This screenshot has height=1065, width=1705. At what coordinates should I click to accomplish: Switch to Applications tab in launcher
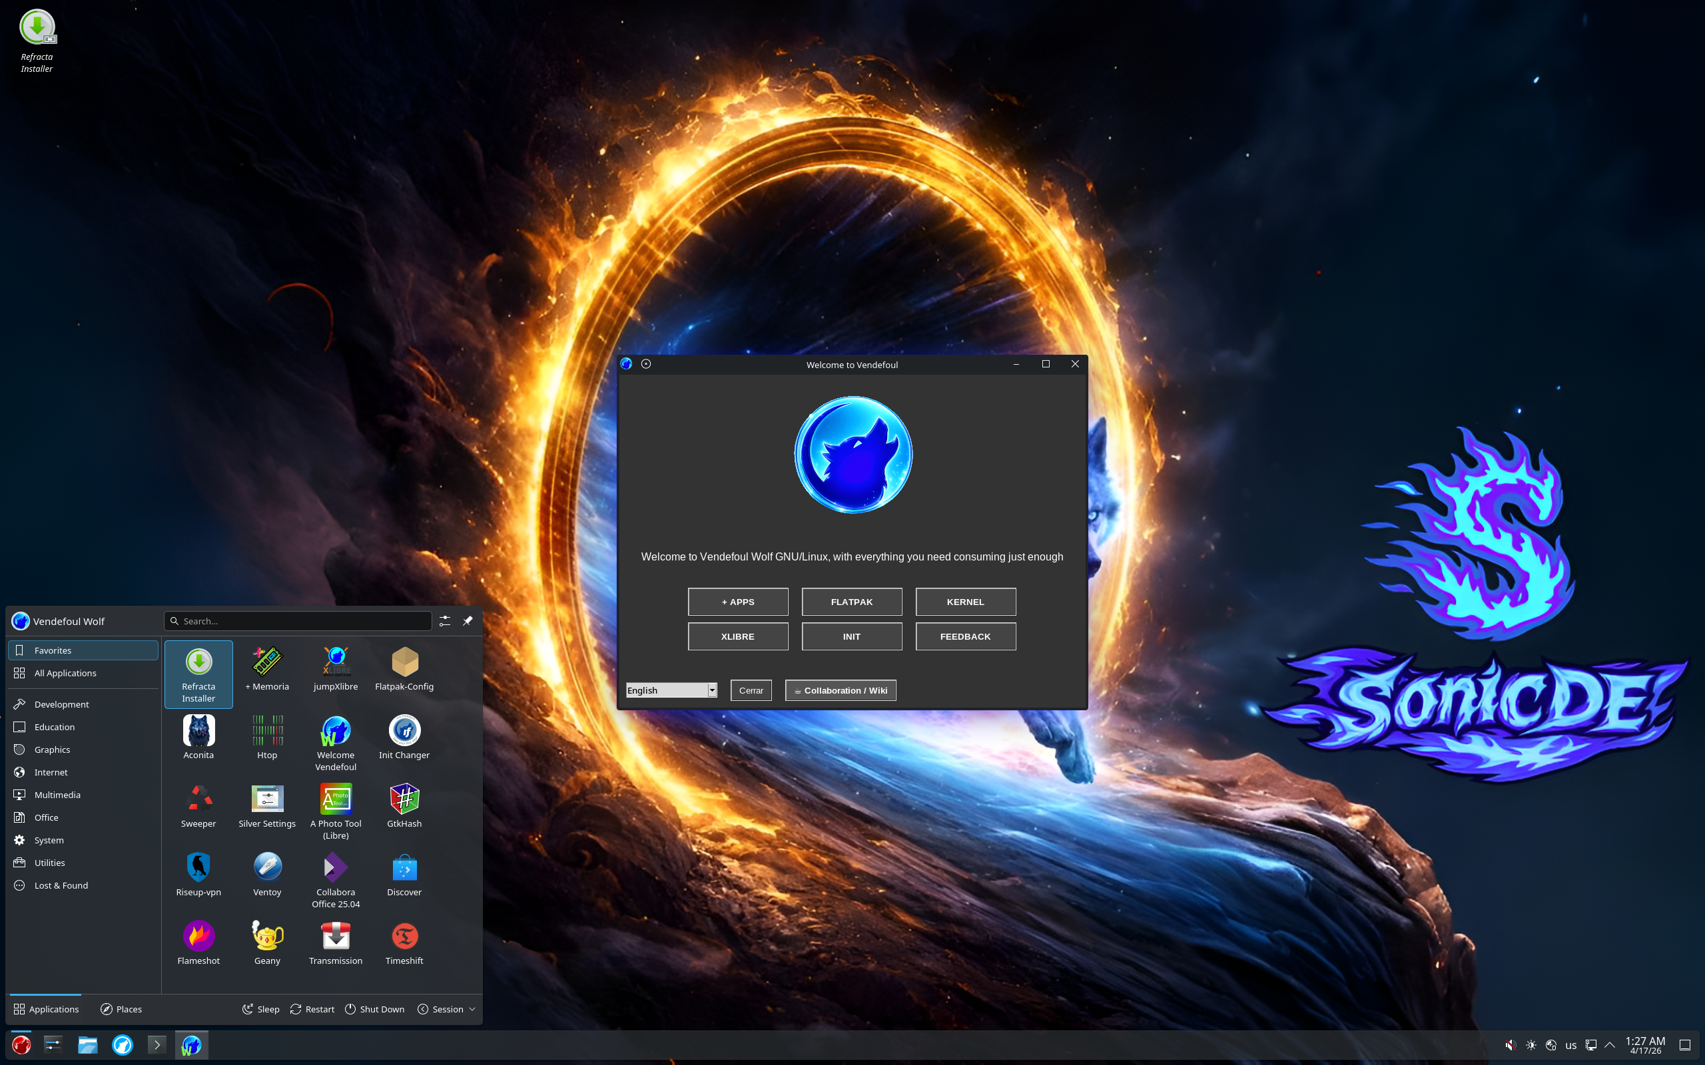pyautogui.click(x=46, y=1008)
